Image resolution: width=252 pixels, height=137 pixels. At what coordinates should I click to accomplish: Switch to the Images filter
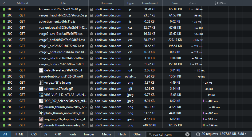[x=89, y=134]
